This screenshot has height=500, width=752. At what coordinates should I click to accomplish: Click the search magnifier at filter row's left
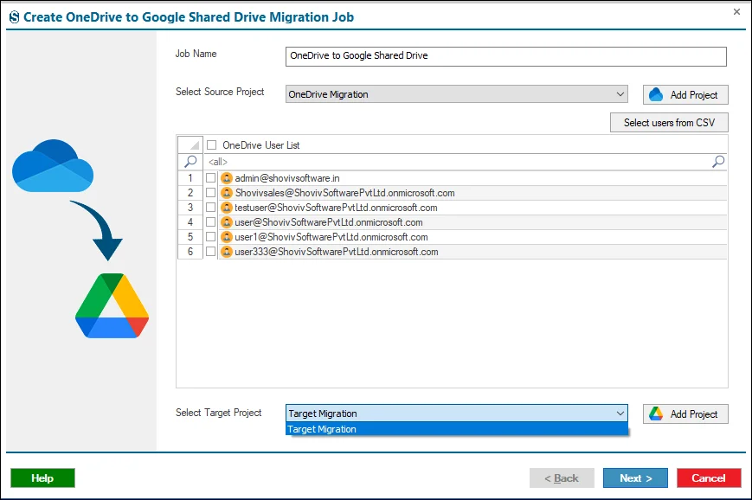(x=190, y=162)
